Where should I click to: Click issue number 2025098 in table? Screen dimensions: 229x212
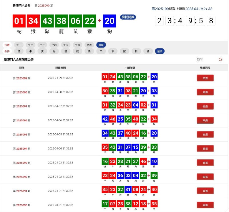pyautogui.click(x=22, y=92)
